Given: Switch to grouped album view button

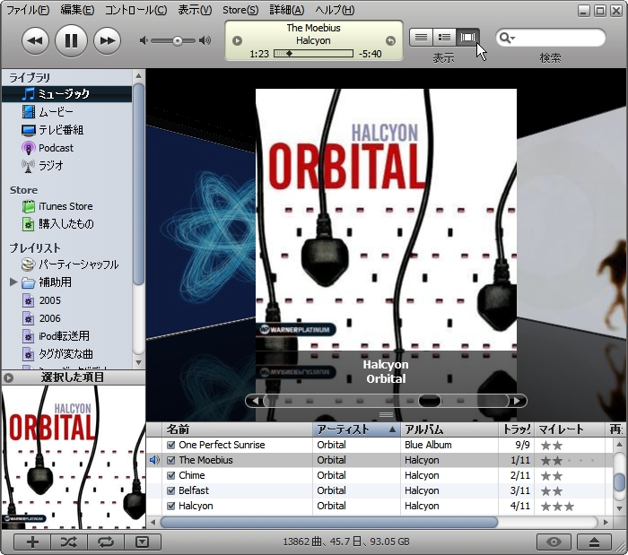Looking at the screenshot, I should coord(444,38).
